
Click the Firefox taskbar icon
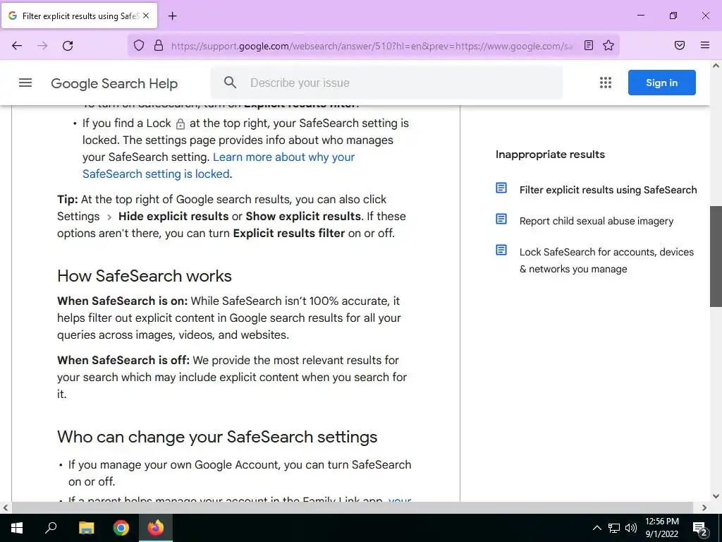(x=156, y=528)
